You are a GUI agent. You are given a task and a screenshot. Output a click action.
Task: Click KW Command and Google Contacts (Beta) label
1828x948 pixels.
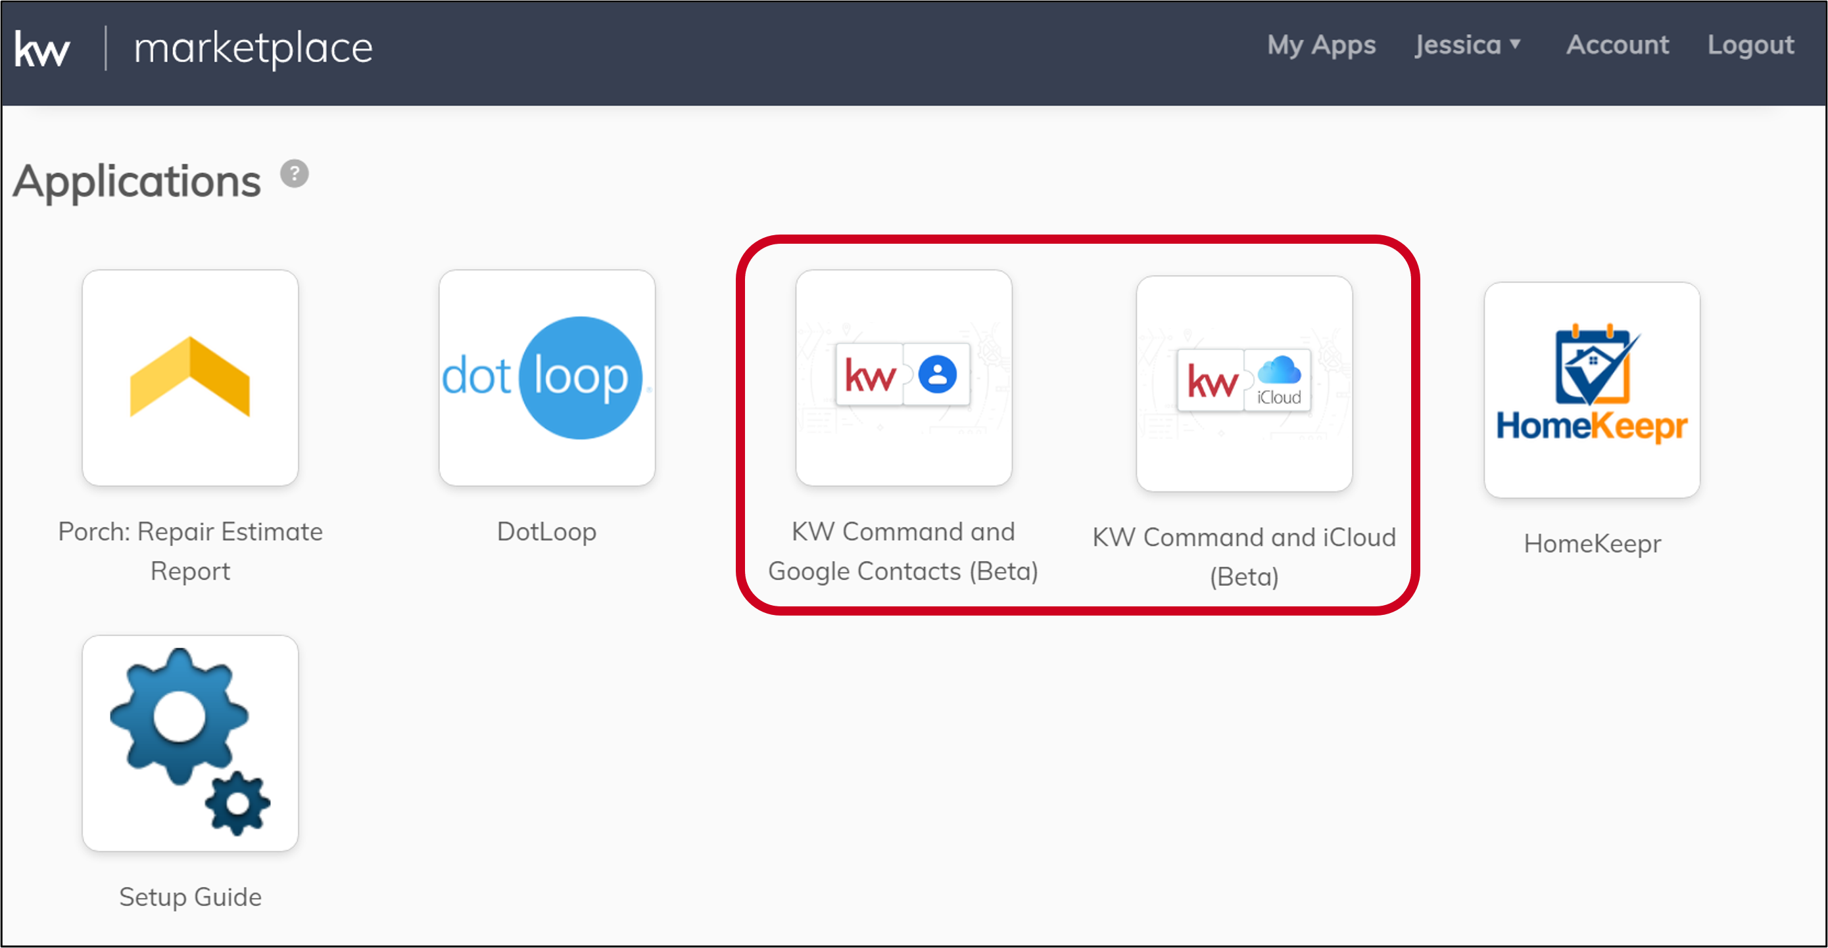[x=903, y=552]
